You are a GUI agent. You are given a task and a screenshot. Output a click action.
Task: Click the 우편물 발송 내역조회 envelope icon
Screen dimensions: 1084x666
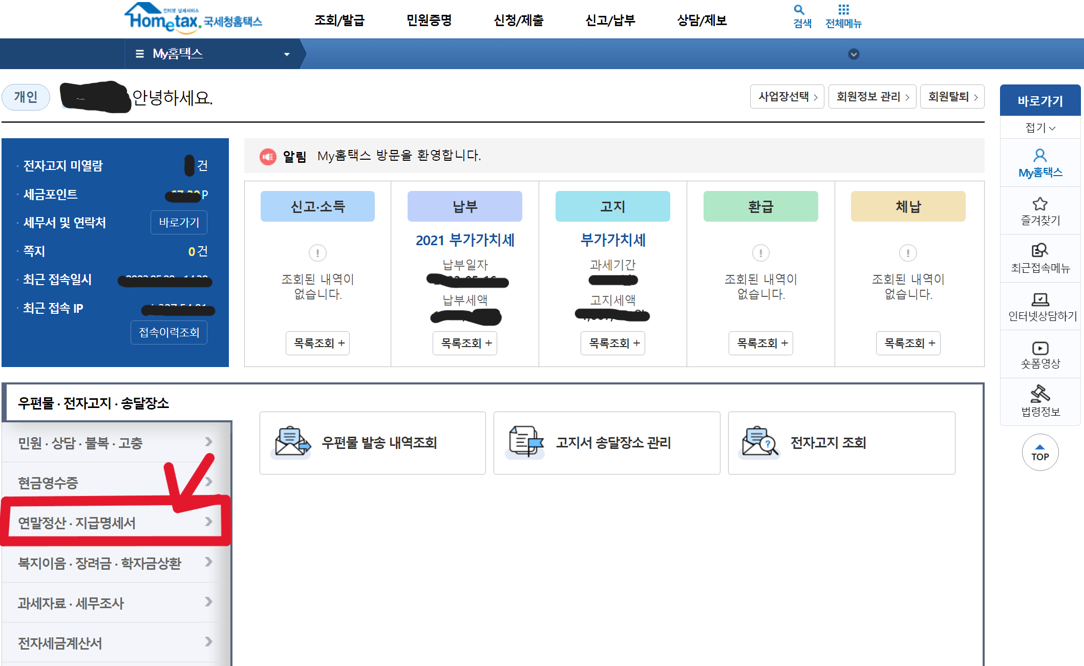(289, 442)
